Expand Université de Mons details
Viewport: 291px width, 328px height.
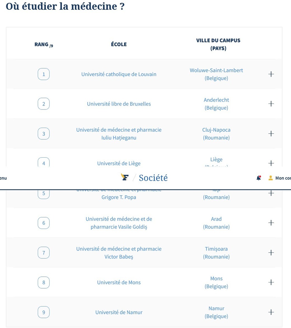coord(271,282)
